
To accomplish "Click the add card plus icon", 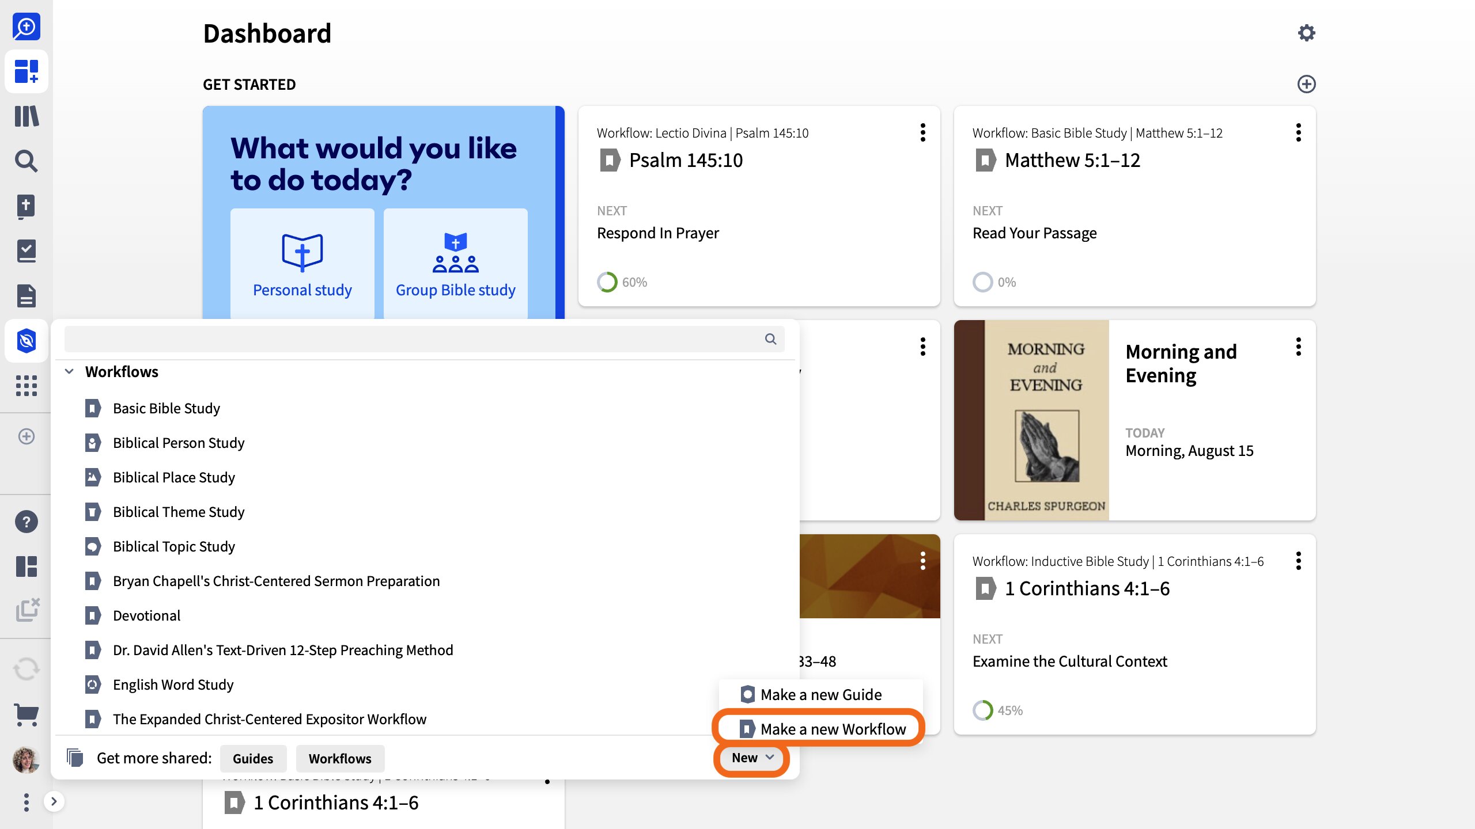I will [1306, 84].
